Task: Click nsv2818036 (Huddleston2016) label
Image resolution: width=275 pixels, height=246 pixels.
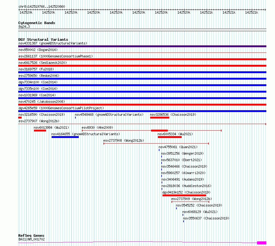Action: pos(186,186)
